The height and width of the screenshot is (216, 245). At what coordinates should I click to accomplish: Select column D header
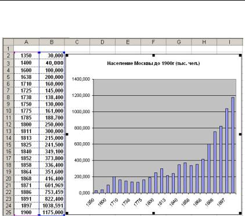(x=102, y=42)
